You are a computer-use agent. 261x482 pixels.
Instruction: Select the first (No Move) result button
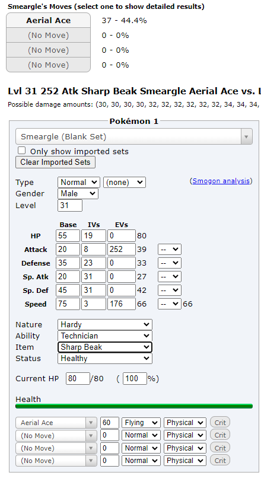coord(48,36)
